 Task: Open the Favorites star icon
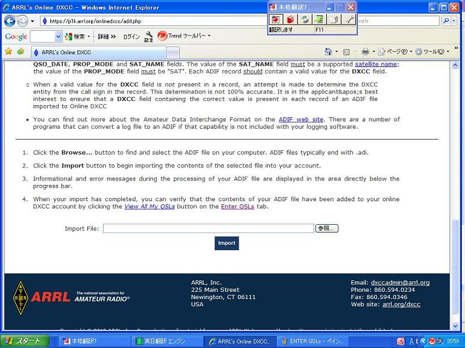click(x=8, y=51)
